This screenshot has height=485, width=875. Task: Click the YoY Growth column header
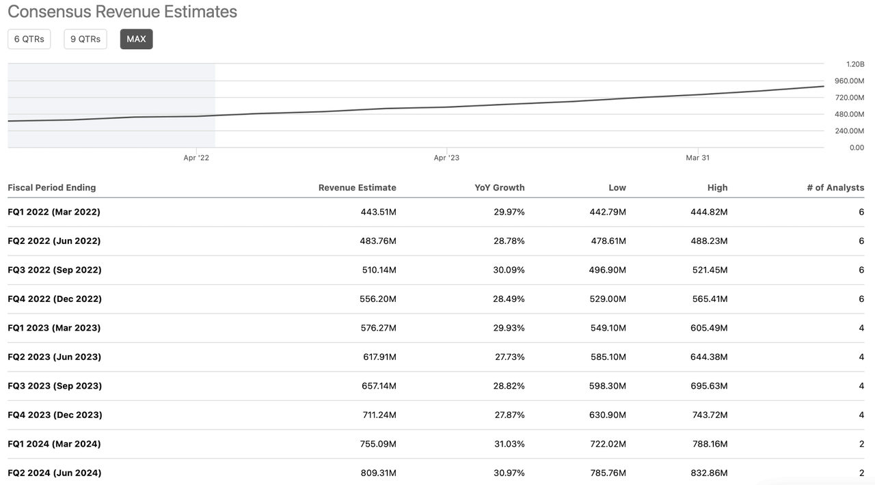click(500, 187)
